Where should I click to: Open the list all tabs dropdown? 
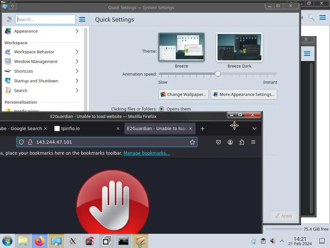[255, 129]
